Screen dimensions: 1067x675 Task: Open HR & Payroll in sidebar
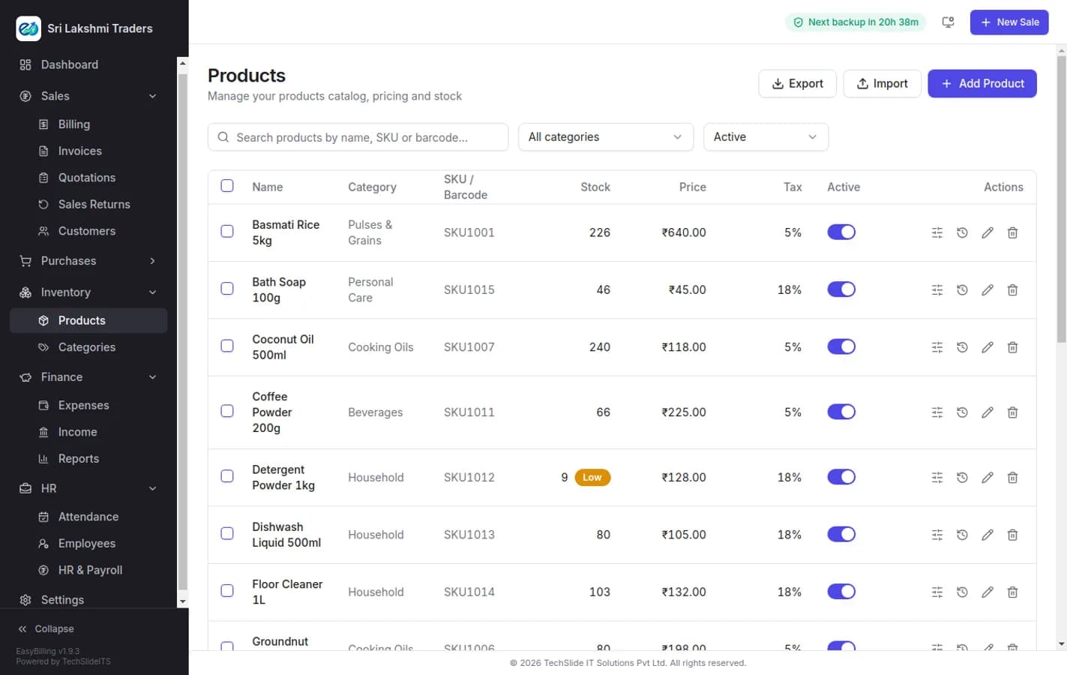[88, 570]
